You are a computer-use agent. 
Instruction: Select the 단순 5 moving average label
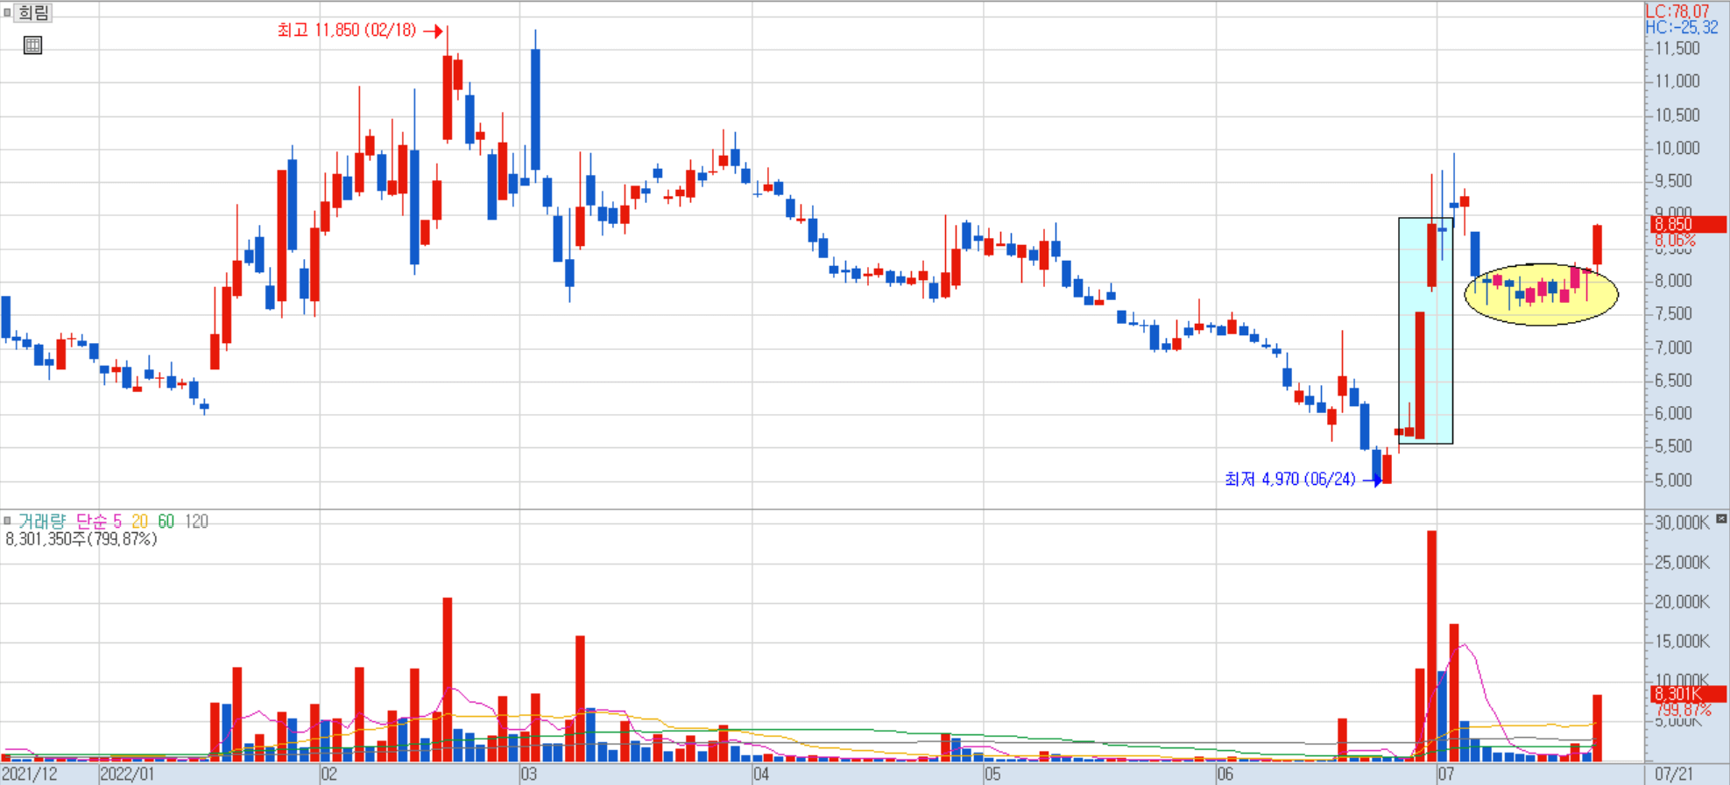click(99, 522)
